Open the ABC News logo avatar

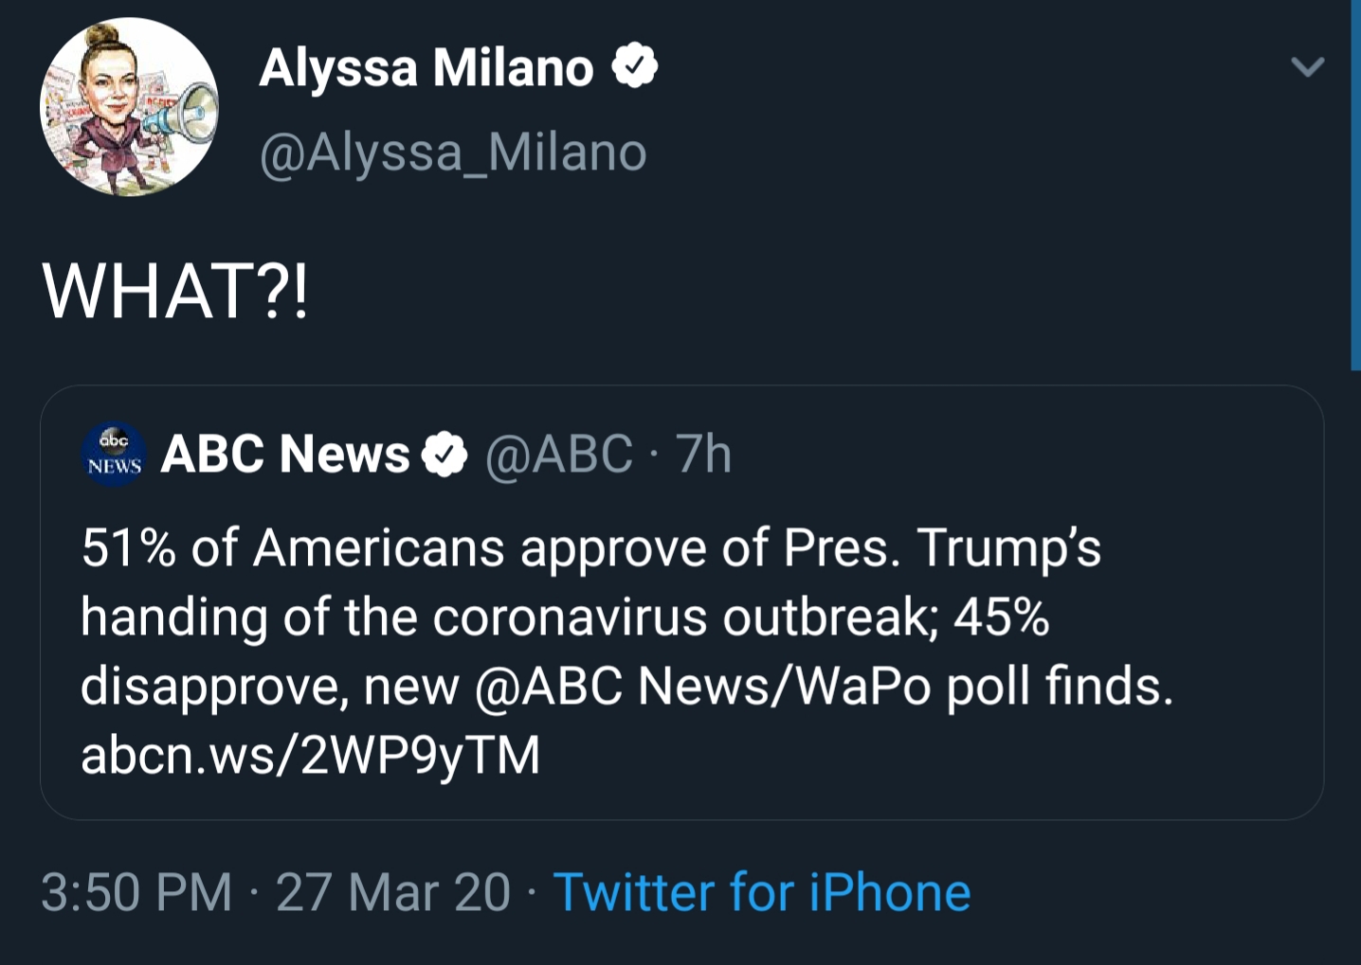114,455
